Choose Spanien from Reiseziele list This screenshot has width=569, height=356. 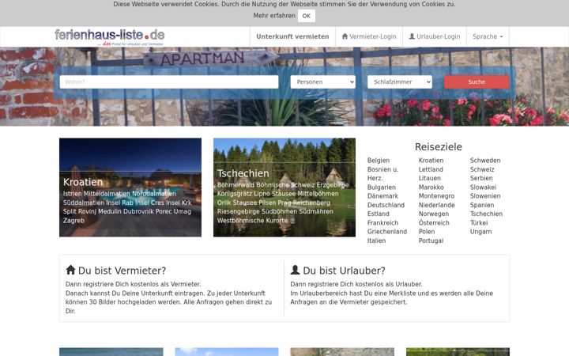(x=482, y=205)
